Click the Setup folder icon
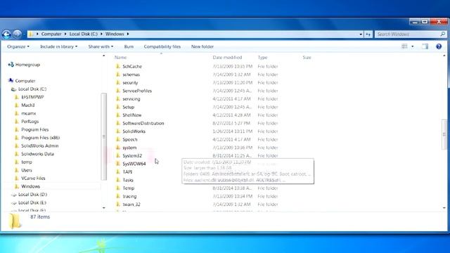 click(x=117, y=107)
